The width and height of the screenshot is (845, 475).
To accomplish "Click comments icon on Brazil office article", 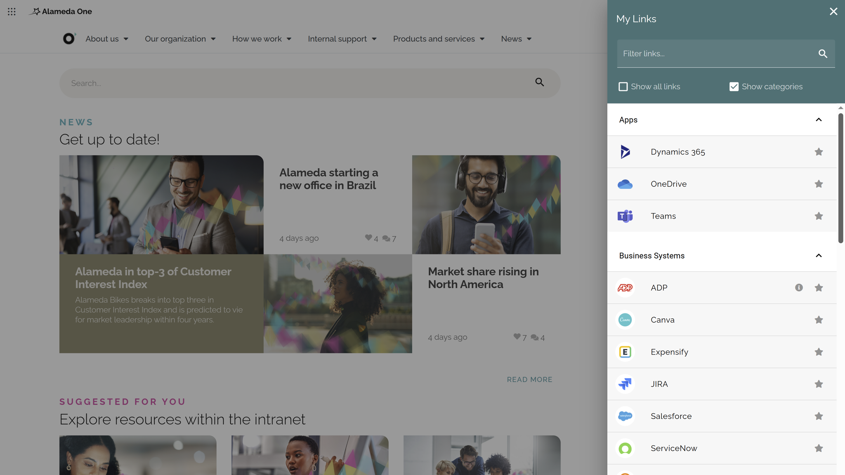I will (x=386, y=238).
